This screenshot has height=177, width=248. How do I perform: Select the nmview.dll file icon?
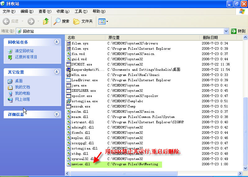(69, 164)
